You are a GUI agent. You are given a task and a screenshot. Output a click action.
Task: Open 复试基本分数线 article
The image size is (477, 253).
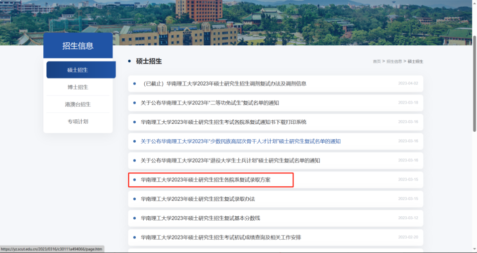(x=200, y=218)
